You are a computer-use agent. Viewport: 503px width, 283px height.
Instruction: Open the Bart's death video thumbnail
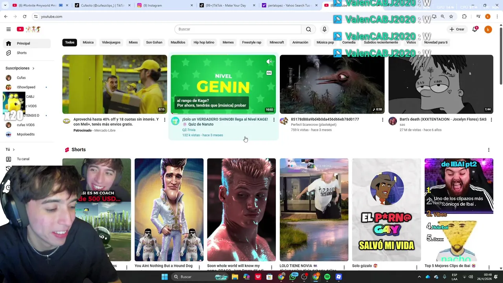(441, 84)
